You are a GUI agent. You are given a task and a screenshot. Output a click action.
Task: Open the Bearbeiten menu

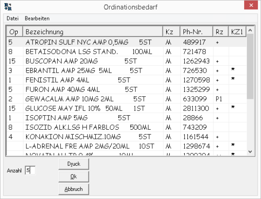tap(37, 18)
